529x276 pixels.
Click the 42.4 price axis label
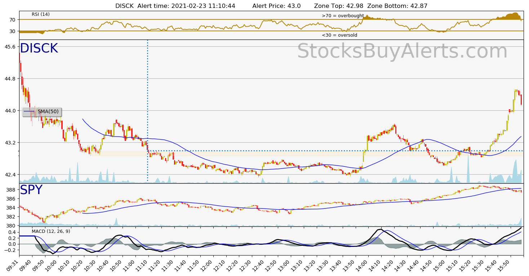10,175
